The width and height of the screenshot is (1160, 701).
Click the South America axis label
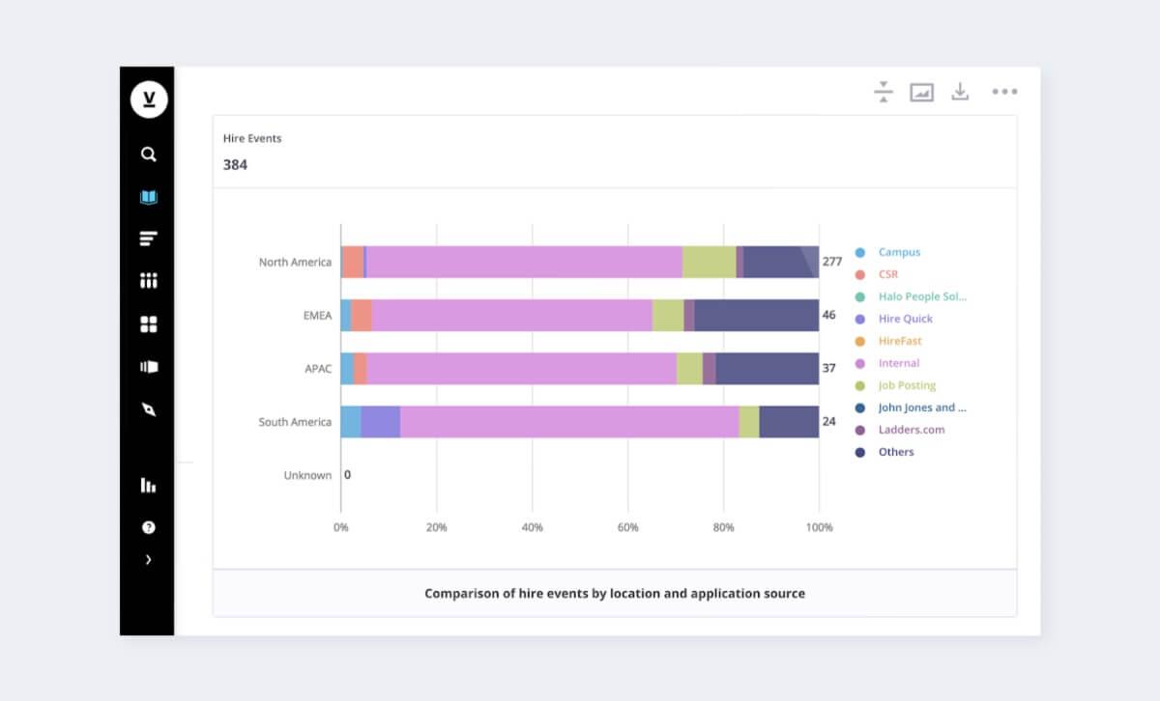[295, 422]
